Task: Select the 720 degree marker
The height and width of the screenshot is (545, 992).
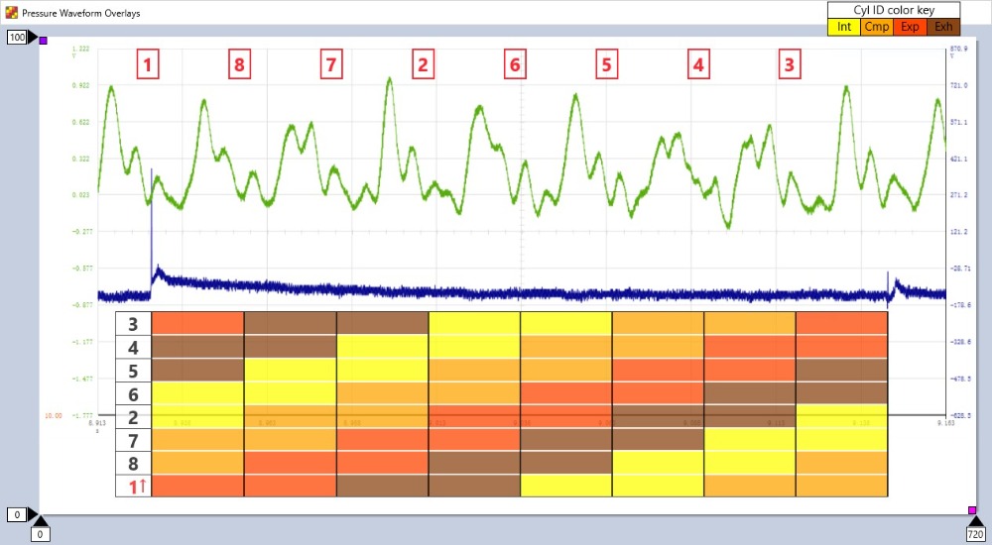Action: point(976,534)
